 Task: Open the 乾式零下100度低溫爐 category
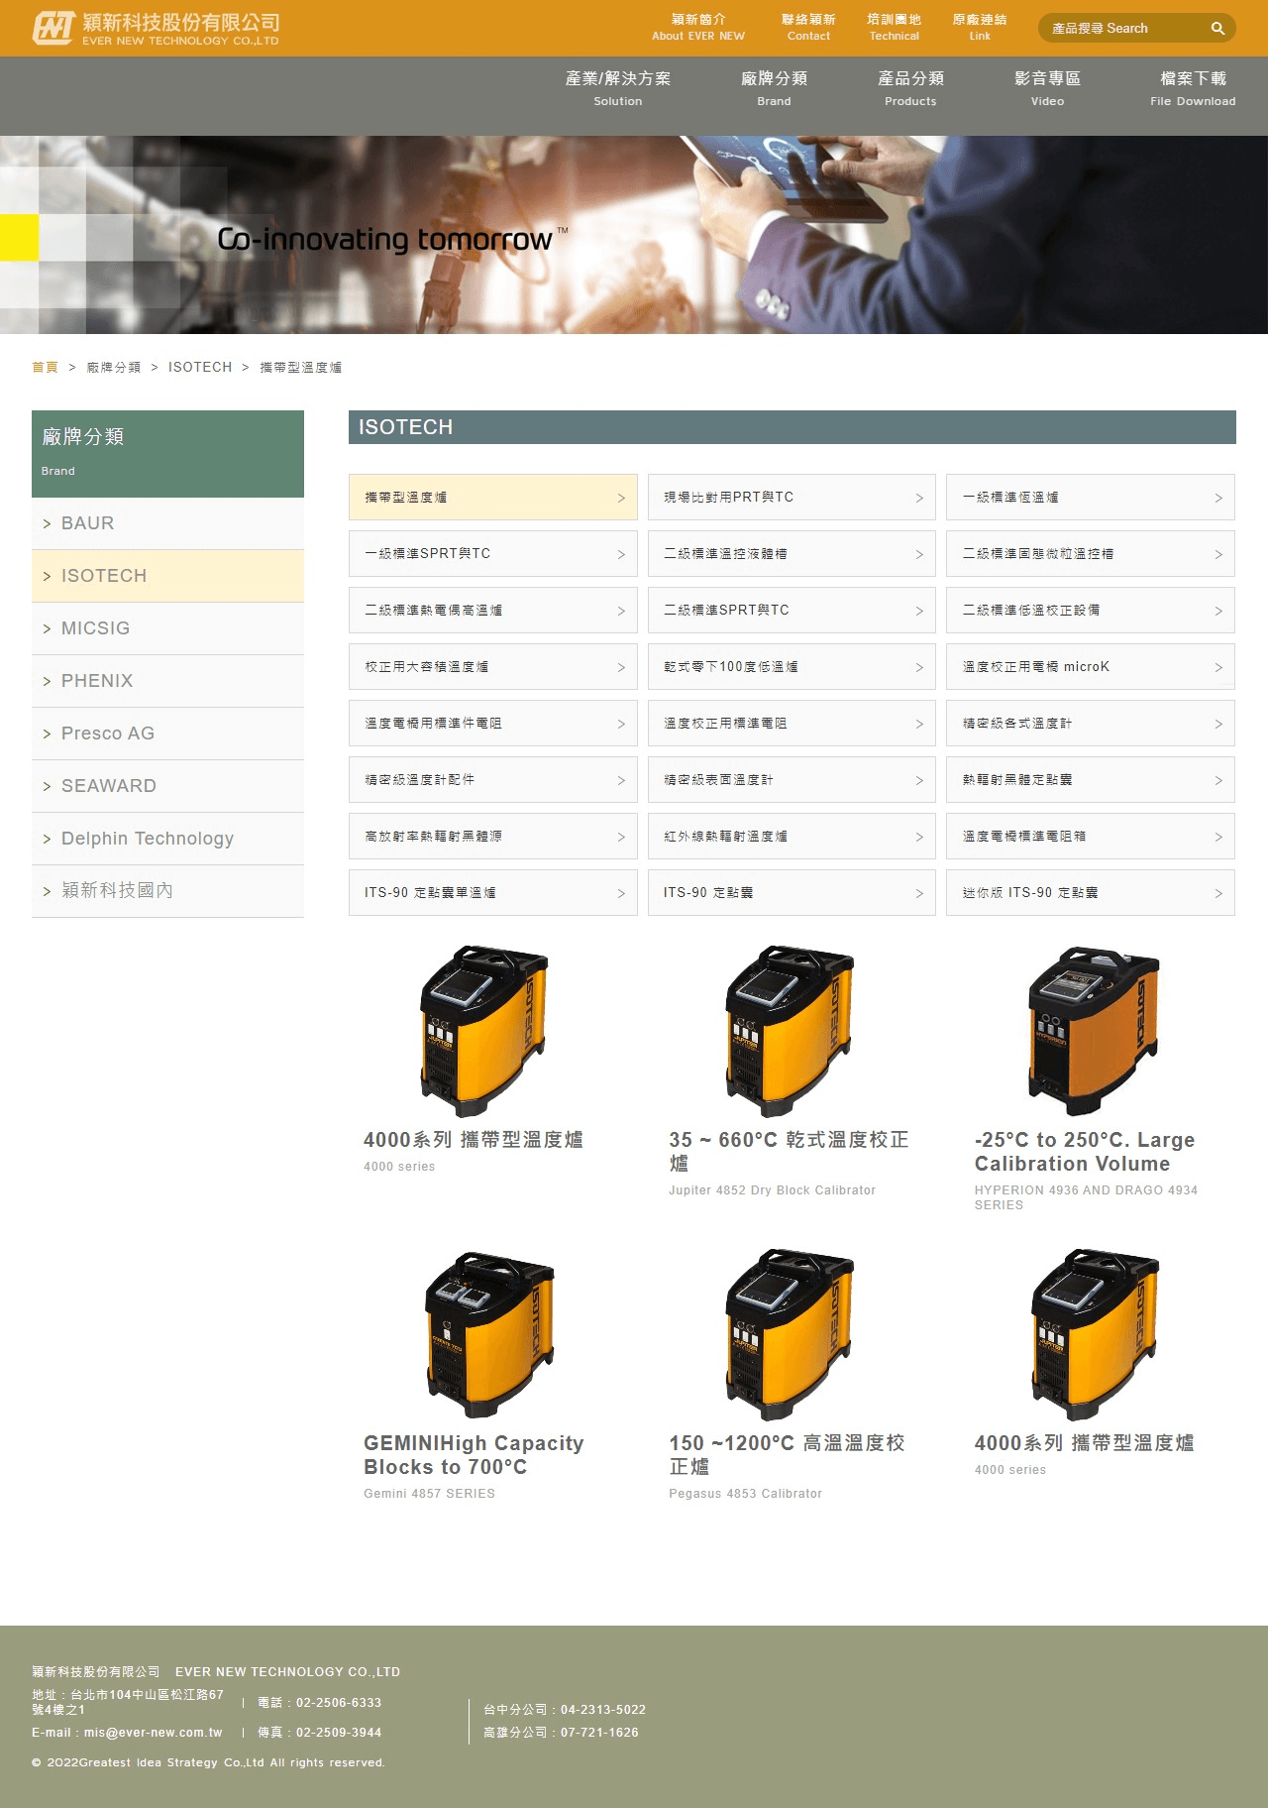pos(792,667)
